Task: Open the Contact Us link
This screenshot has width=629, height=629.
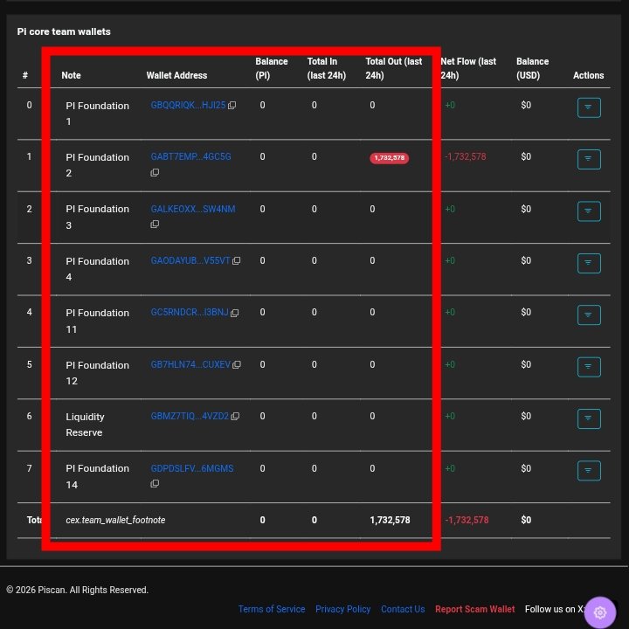Action: tap(403, 609)
